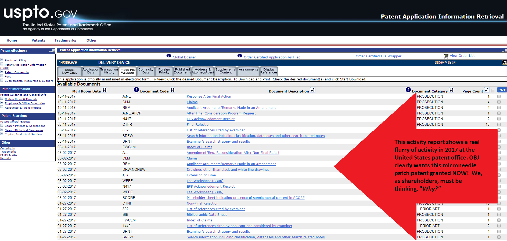The image size is (507, 241).
Task: Check the box for Response After Final Action
Action: pyautogui.click(x=499, y=96)
